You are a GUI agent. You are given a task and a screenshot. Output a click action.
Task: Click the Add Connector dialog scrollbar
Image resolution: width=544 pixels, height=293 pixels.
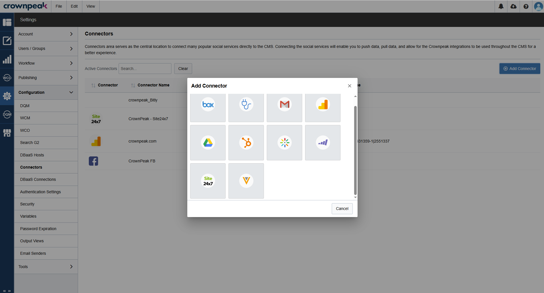(x=355, y=150)
